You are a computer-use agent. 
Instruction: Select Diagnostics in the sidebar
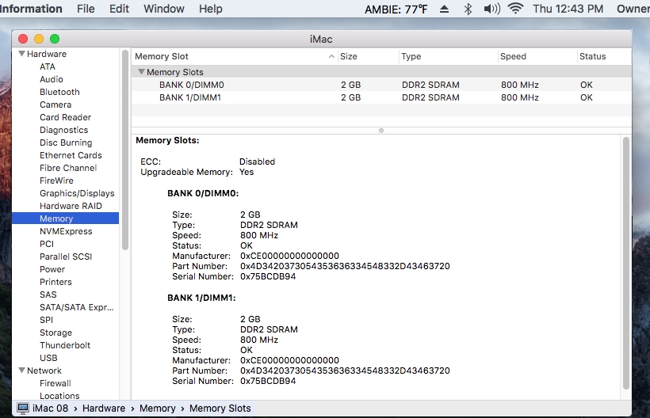click(64, 130)
